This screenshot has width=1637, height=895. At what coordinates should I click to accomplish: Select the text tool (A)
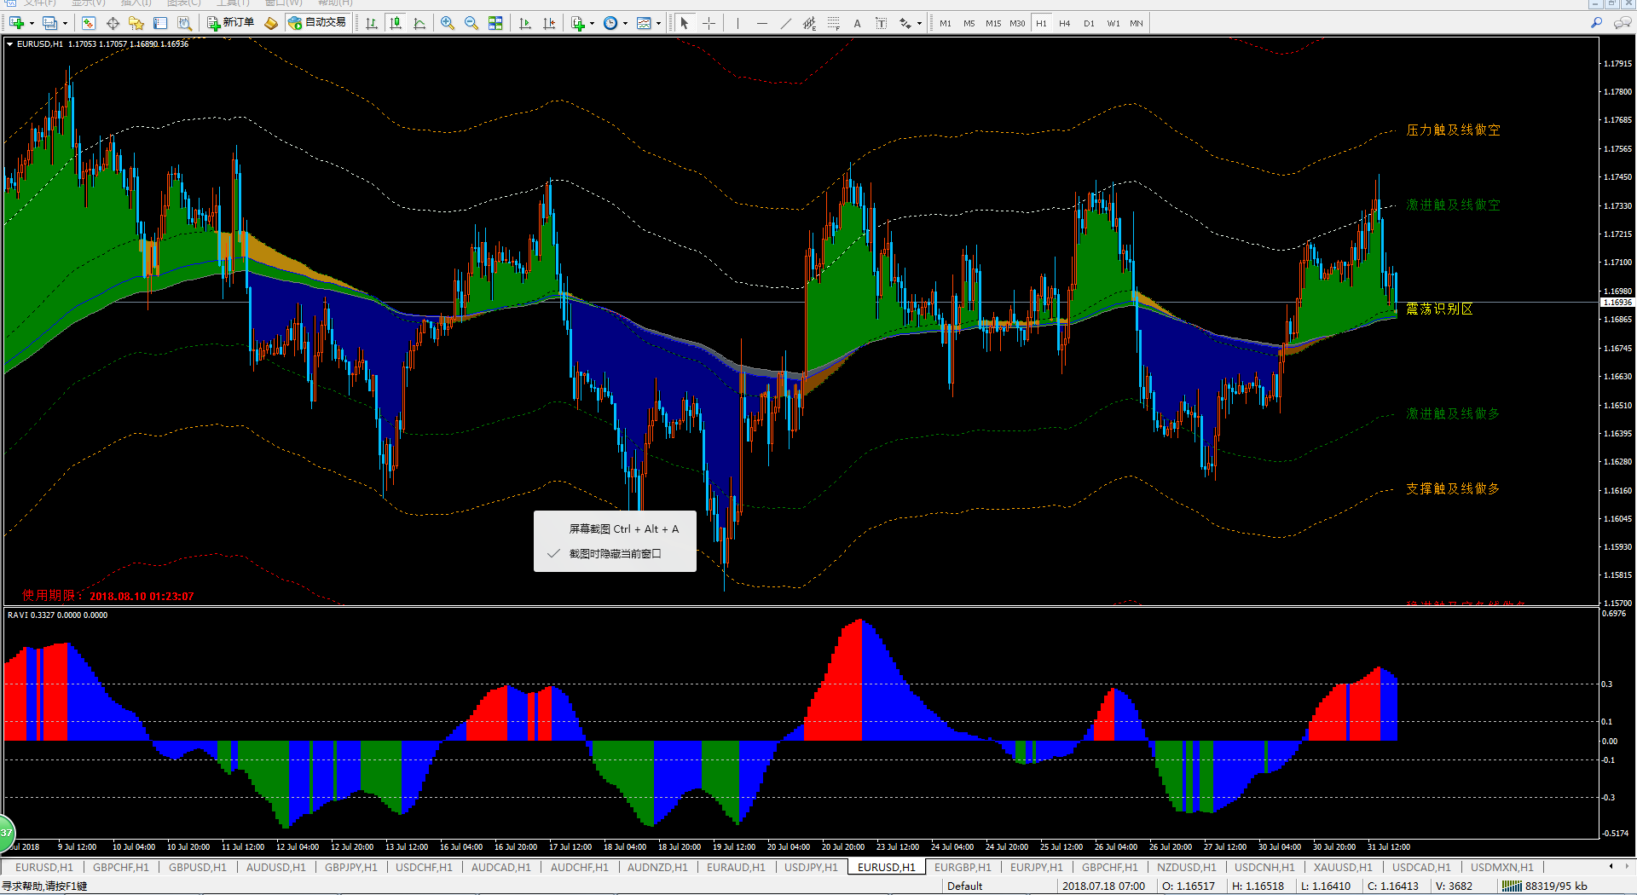pos(857,23)
